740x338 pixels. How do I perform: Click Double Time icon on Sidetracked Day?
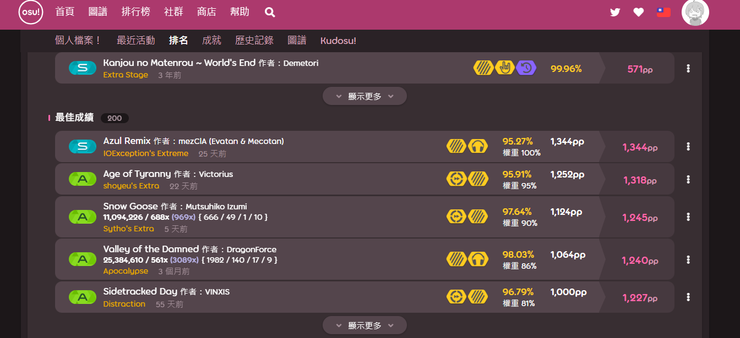tap(456, 297)
